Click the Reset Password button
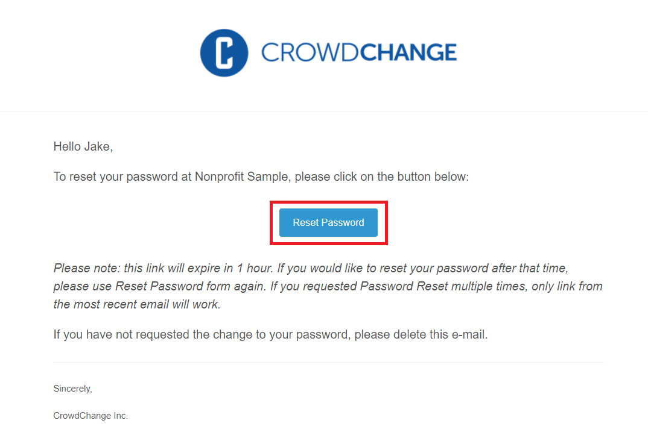648x441 pixels. (x=328, y=222)
